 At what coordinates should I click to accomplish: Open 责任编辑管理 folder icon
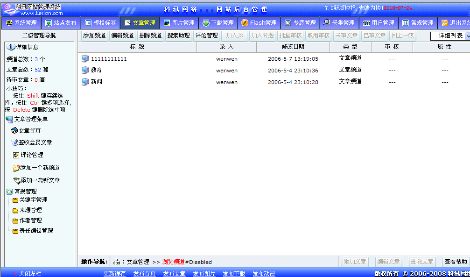[x=15, y=230]
